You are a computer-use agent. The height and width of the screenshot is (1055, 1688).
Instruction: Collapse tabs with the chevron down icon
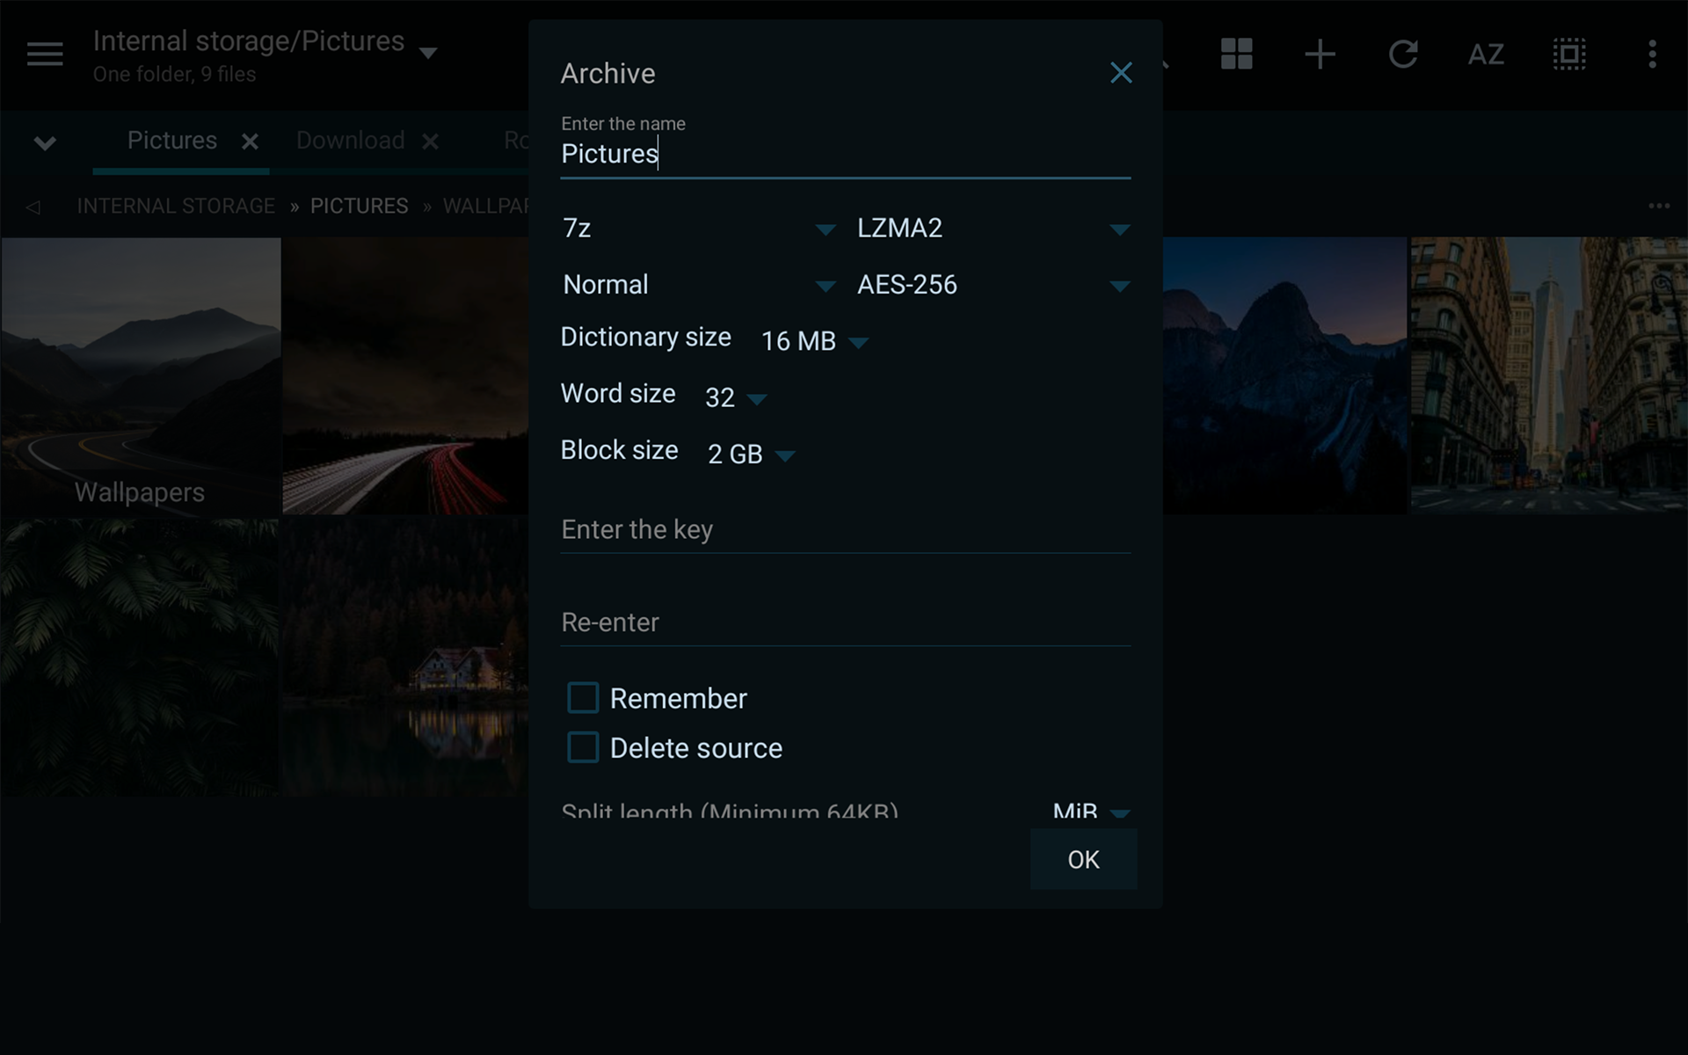point(45,142)
